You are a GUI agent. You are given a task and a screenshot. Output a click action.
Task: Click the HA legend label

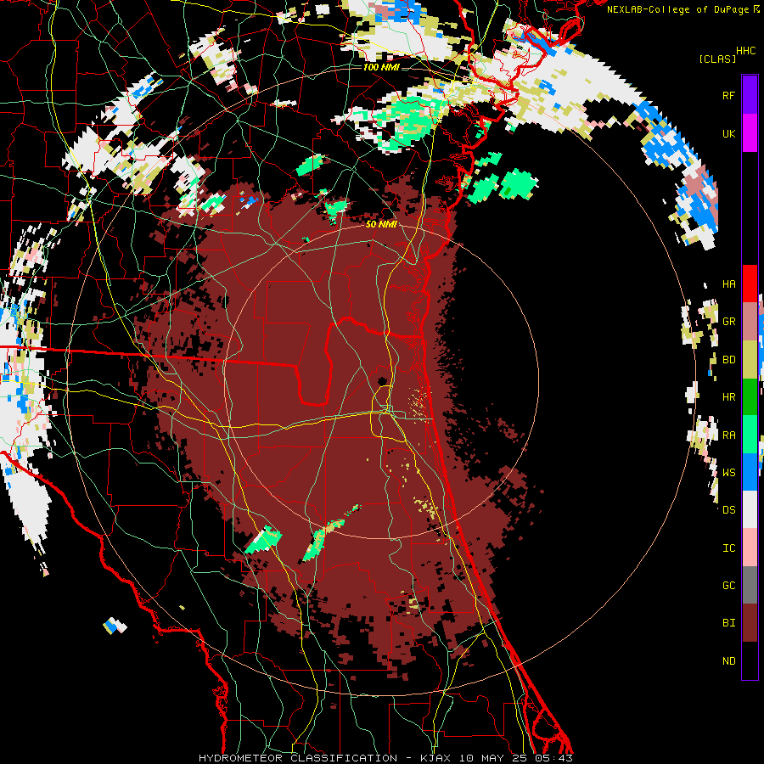[728, 284]
